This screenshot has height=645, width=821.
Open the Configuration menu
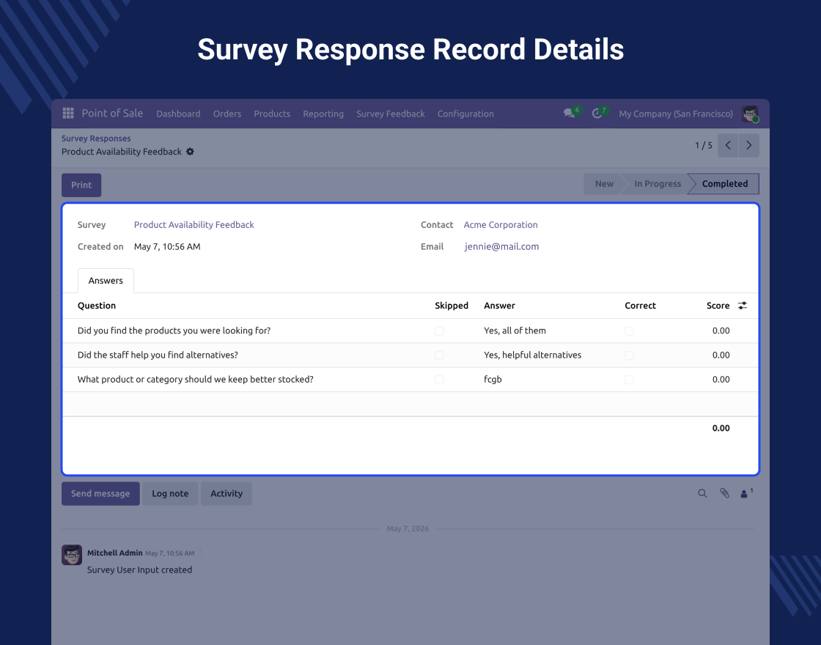point(465,114)
